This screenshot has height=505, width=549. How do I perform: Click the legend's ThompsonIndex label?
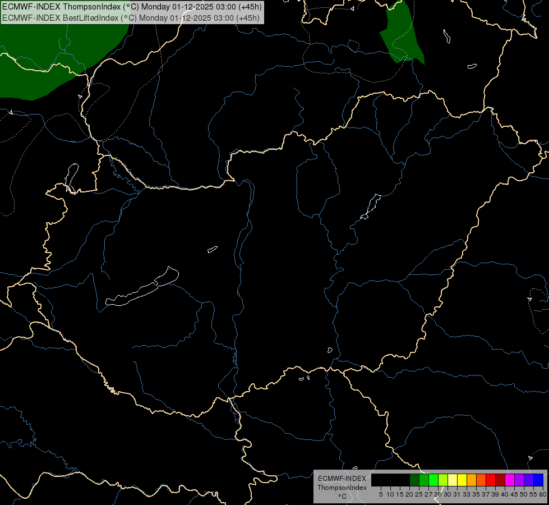(342, 488)
